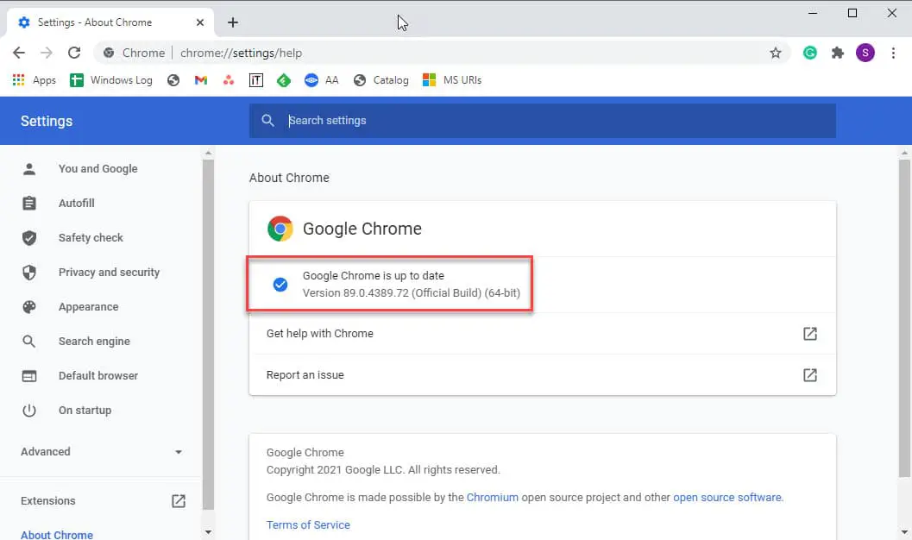Open the IT bookmark icon
Viewport: 912px width, 540px height.
pyautogui.click(x=256, y=80)
